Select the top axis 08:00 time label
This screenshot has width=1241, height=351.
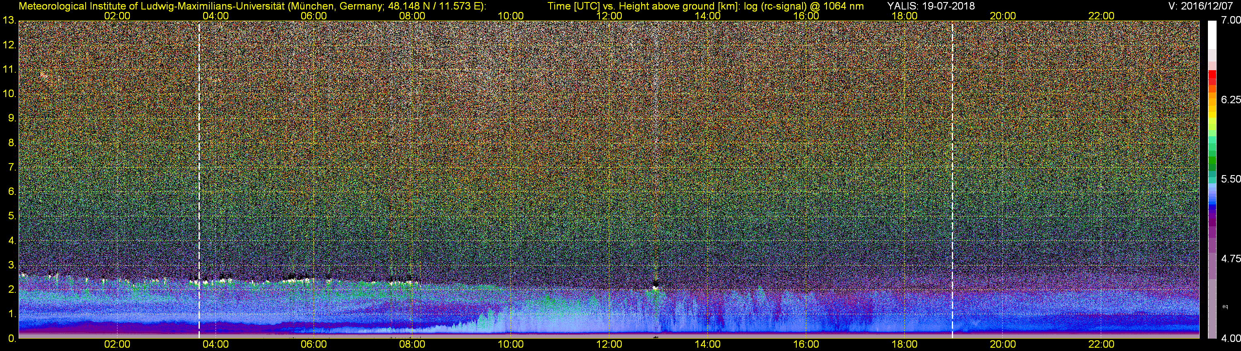point(412,16)
